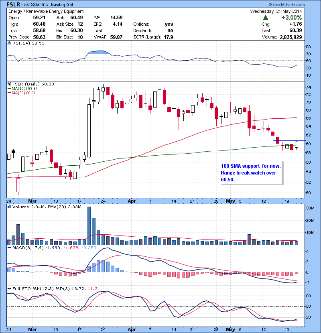Click the MACD(8,17,9) indicator label

(28, 248)
